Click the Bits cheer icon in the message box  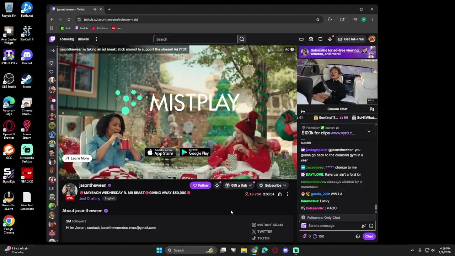(363, 226)
